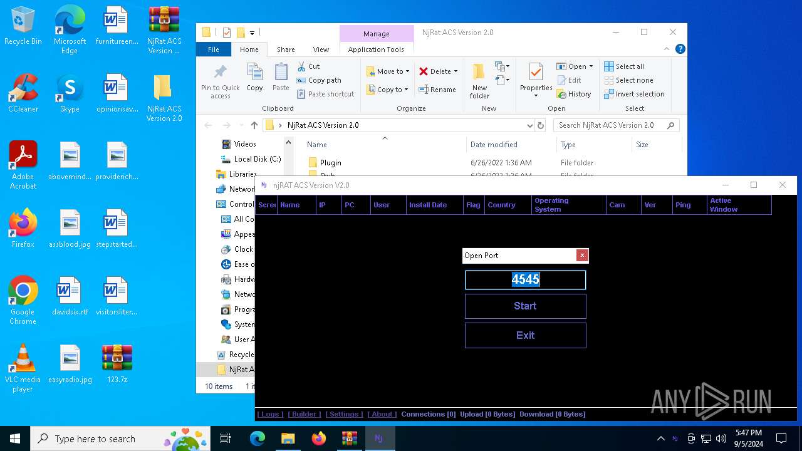This screenshot has width=802, height=451.
Task: Switch to the Share ribbon tab
Action: pyautogui.click(x=286, y=49)
